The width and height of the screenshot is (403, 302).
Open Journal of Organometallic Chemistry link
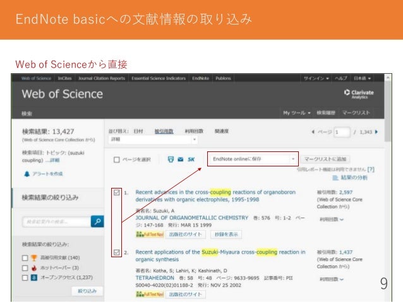click(192, 218)
